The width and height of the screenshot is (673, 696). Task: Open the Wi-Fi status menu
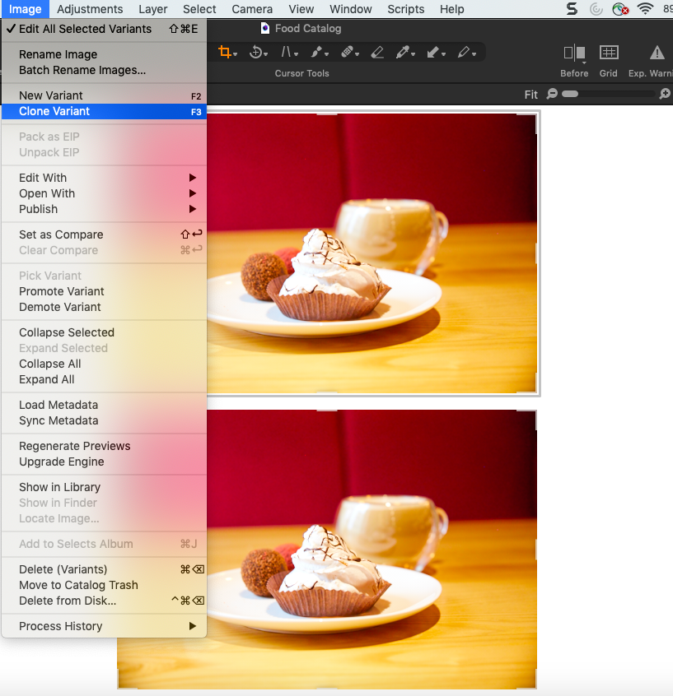[x=645, y=8]
